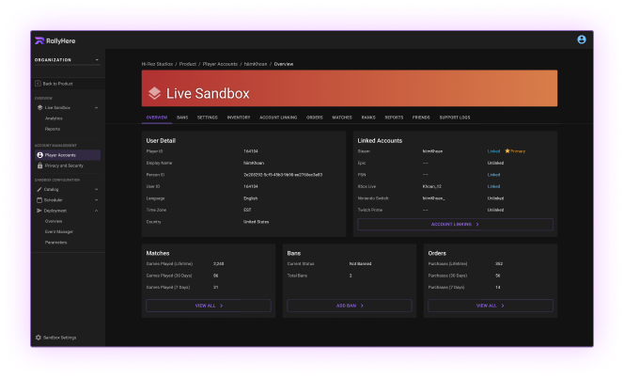Open the Organization dropdown
Viewport: 624px width, 378px height.
tap(96, 60)
